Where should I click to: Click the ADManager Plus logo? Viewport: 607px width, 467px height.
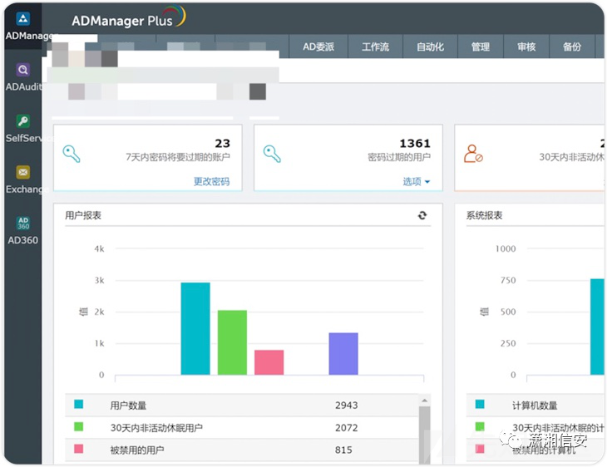point(129,17)
